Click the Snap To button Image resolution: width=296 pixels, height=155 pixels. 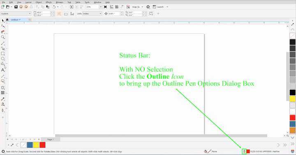click(x=136, y=7)
